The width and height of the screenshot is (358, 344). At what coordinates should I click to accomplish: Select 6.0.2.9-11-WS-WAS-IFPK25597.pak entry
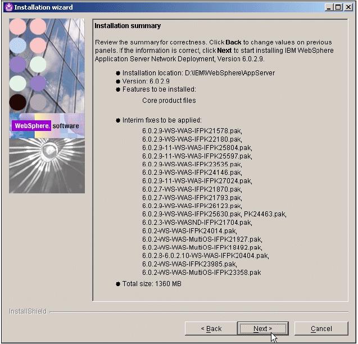point(197,156)
